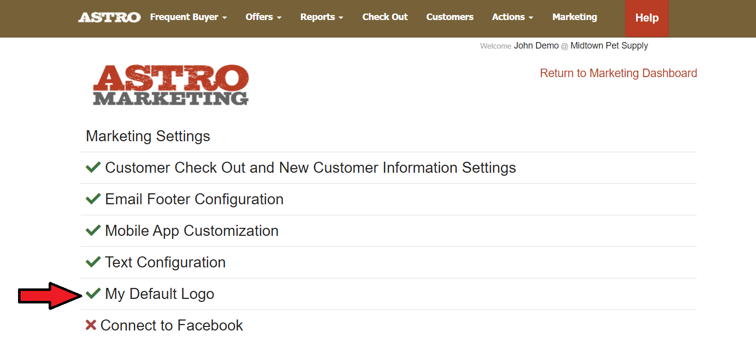Click the red Help button
Image resolution: width=756 pixels, height=349 pixels.
pyautogui.click(x=647, y=18)
